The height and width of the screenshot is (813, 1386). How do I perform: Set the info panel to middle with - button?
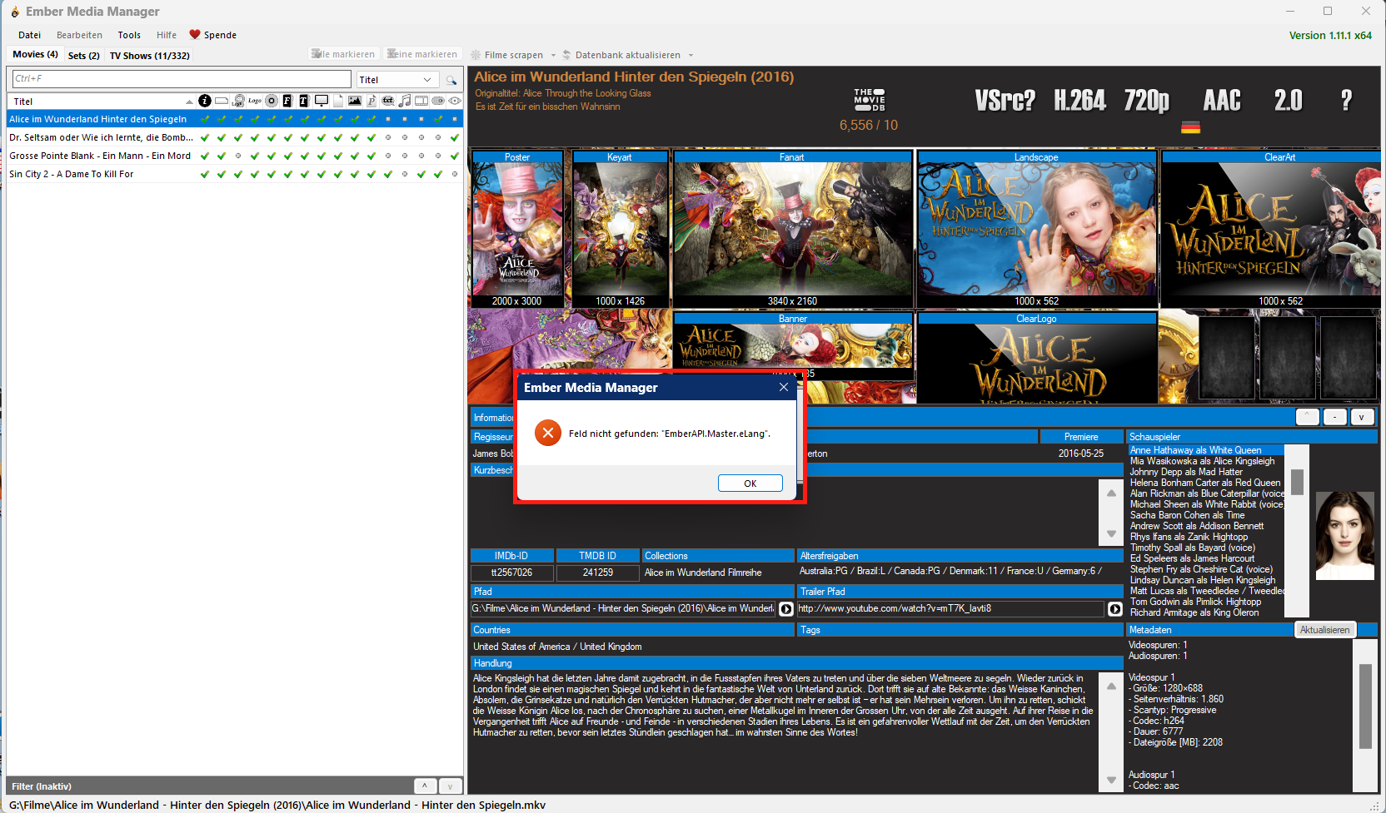tap(1335, 416)
